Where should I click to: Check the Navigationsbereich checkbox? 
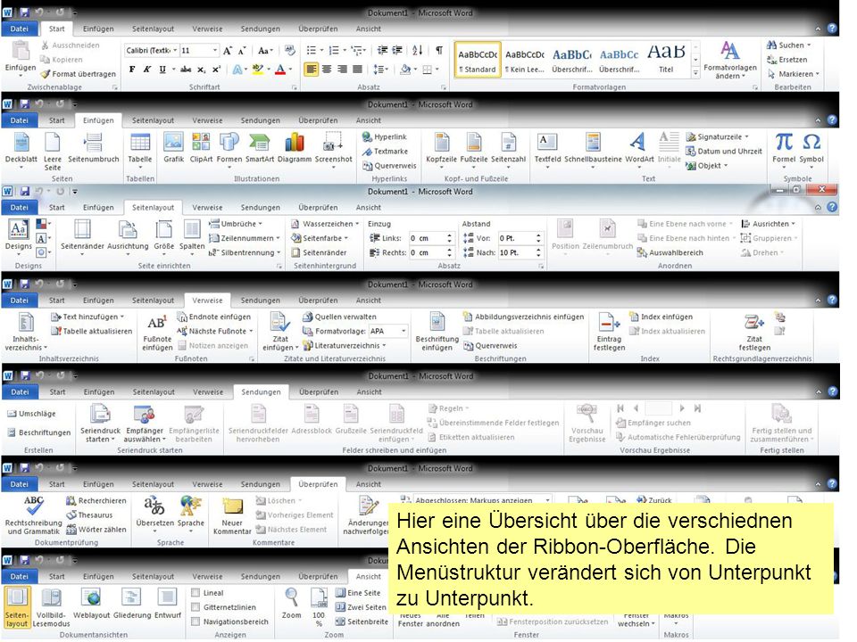[x=196, y=621]
